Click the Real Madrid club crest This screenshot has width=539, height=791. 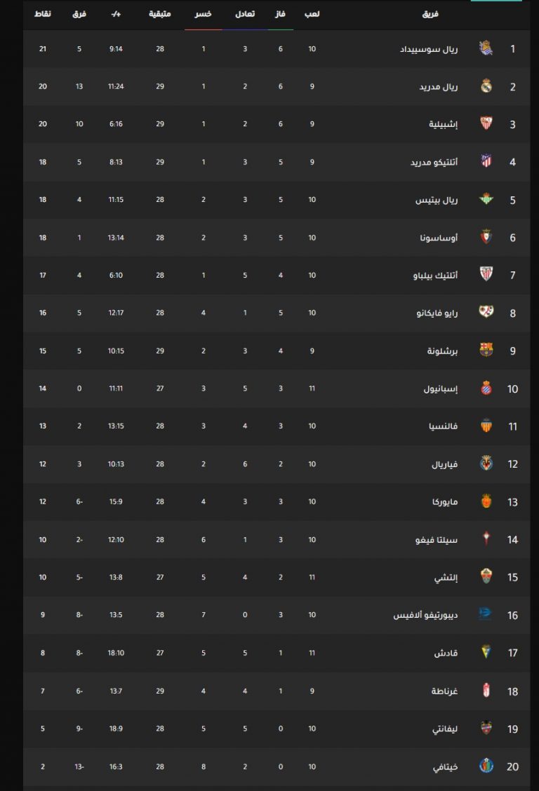(486, 86)
